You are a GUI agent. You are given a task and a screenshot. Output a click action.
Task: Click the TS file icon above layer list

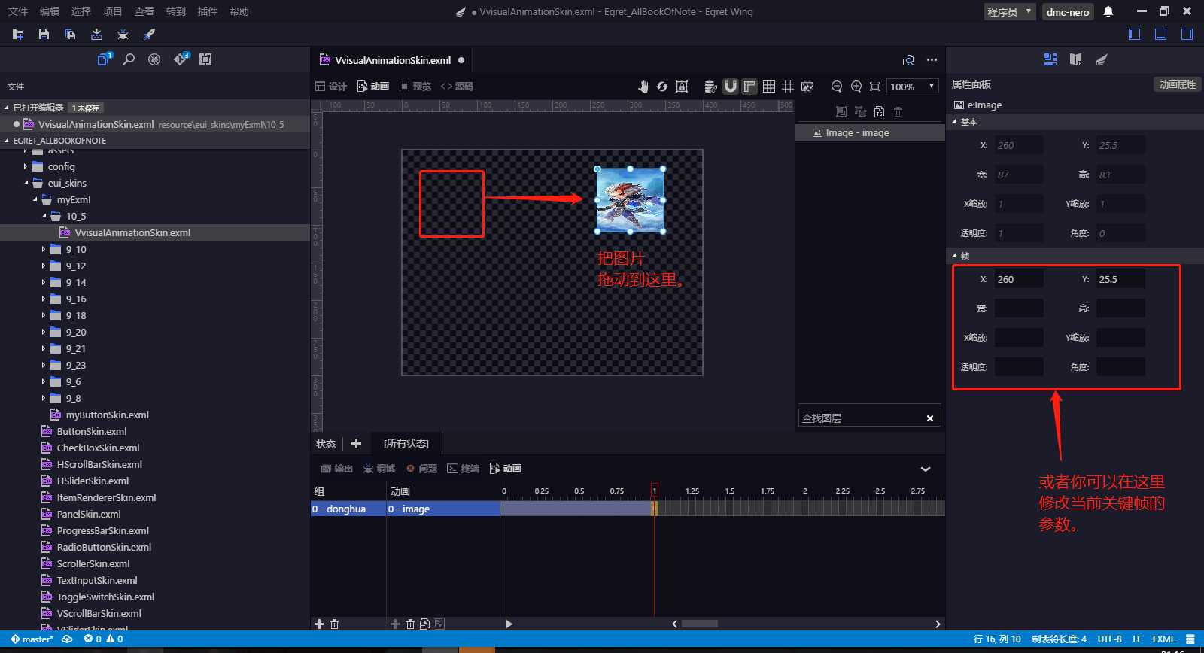pyautogui.click(x=879, y=111)
